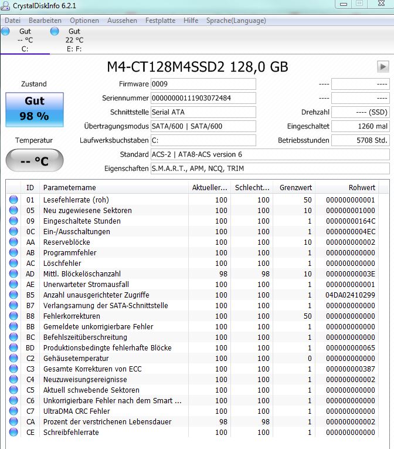Click the Gut 98 % health status button
The height and width of the screenshot is (449, 394).
[x=35, y=109]
